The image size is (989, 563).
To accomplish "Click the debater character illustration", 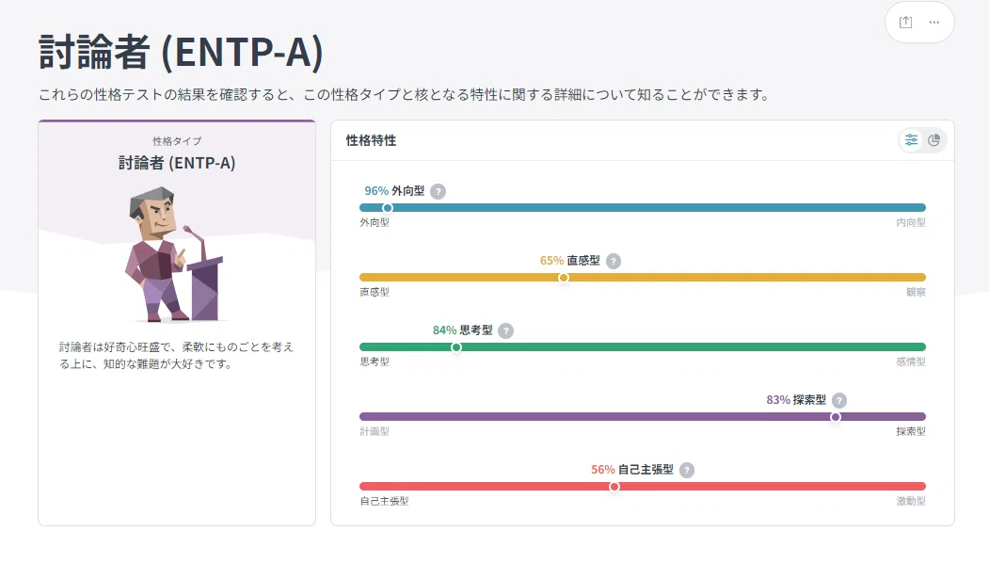I will [174, 254].
